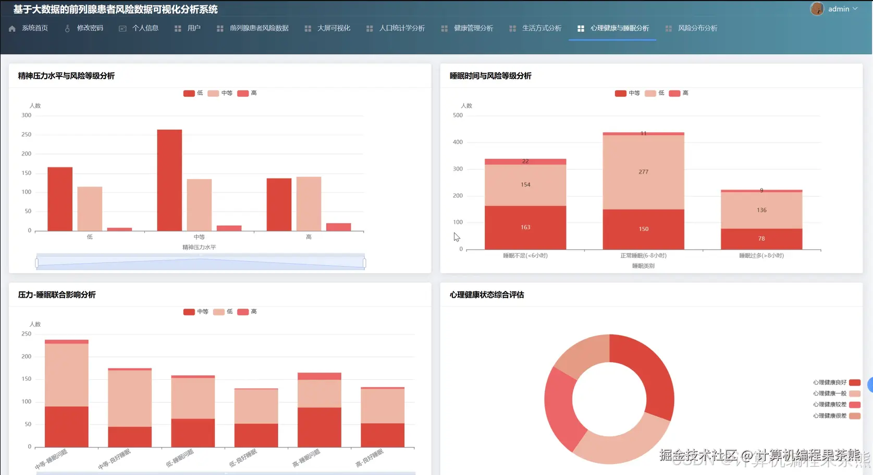The height and width of the screenshot is (475, 873).
Task: Toggle 心理健康良好 pie legend entry
Action: point(836,382)
